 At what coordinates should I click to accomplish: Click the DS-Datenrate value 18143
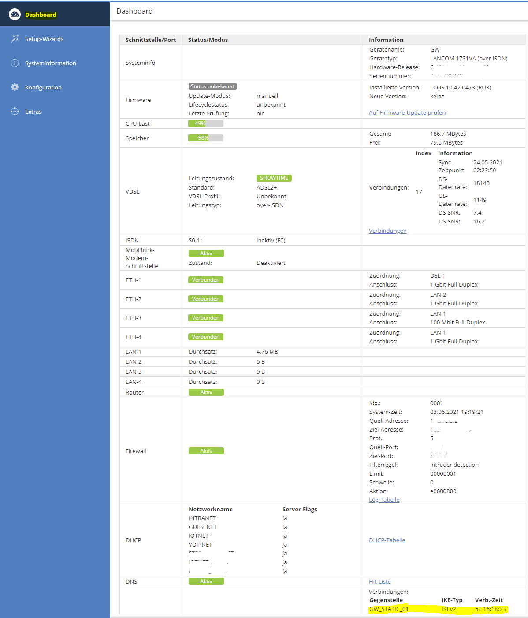pos(482,183)
